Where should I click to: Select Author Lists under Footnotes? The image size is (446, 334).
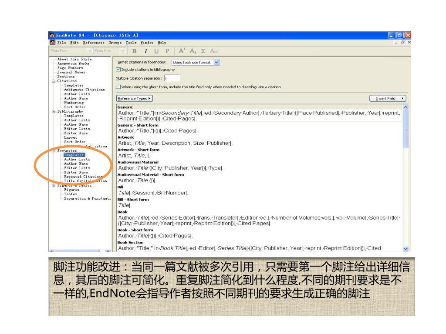pos(77,159)
